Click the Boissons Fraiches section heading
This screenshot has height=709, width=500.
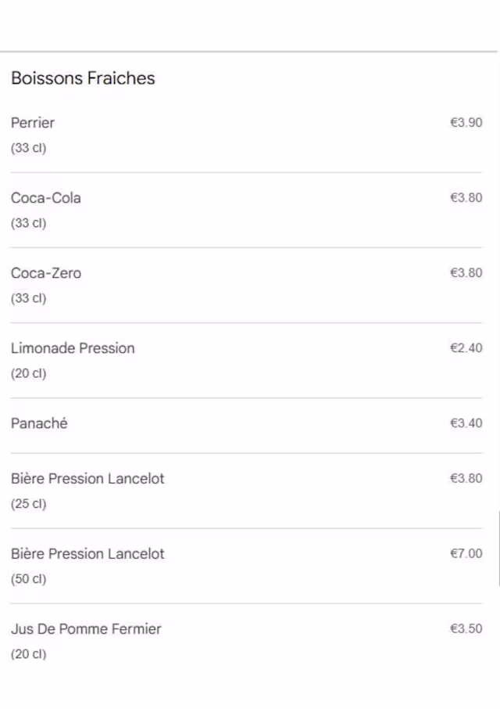coord(83,78)
